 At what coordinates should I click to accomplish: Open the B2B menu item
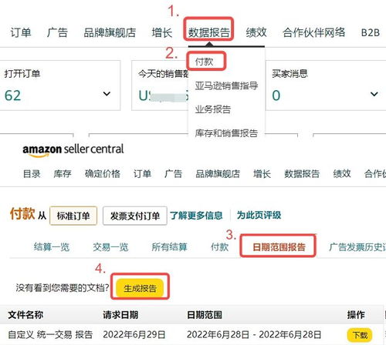(x=371, y=32)
